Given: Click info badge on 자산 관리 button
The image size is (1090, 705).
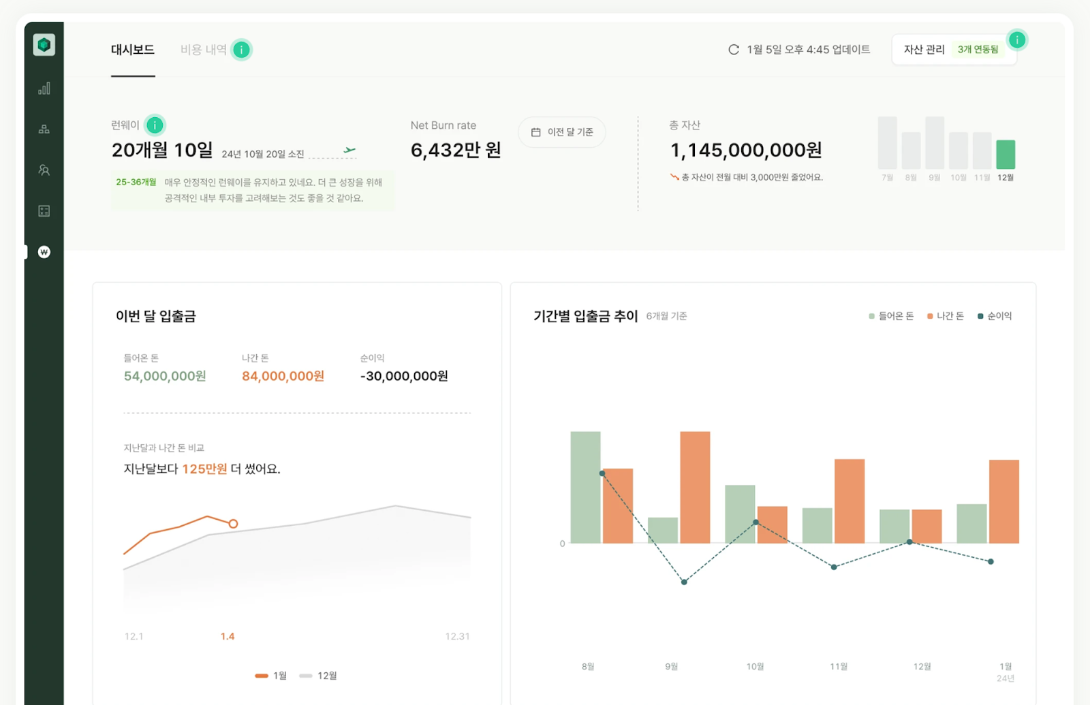Looking at the screenshot, I should (x=1017, y=40).
